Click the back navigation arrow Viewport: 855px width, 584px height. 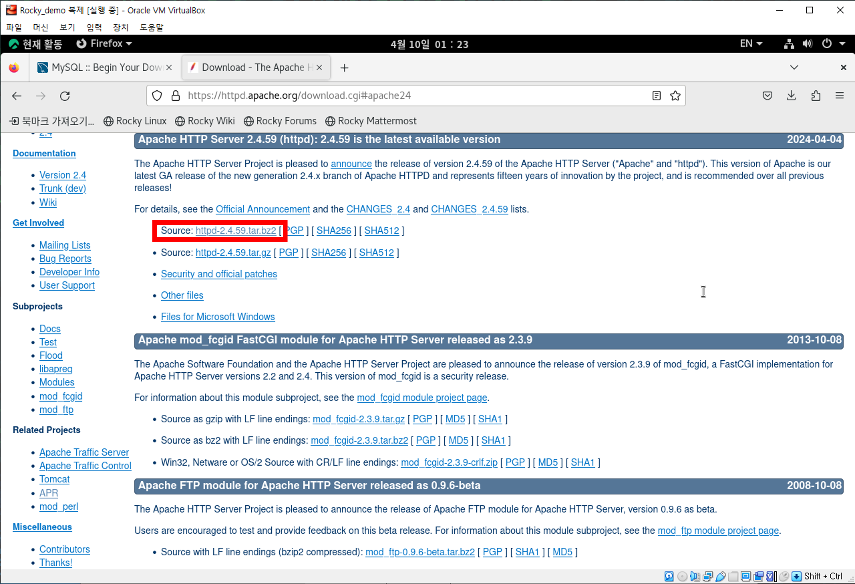[17, 96]
